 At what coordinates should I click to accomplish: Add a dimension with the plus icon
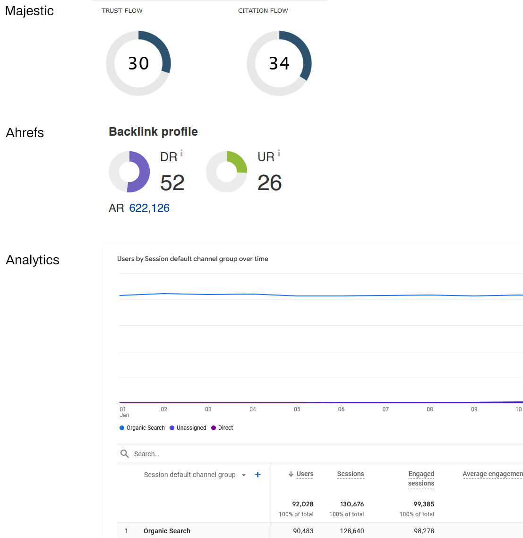pos(258,475)
